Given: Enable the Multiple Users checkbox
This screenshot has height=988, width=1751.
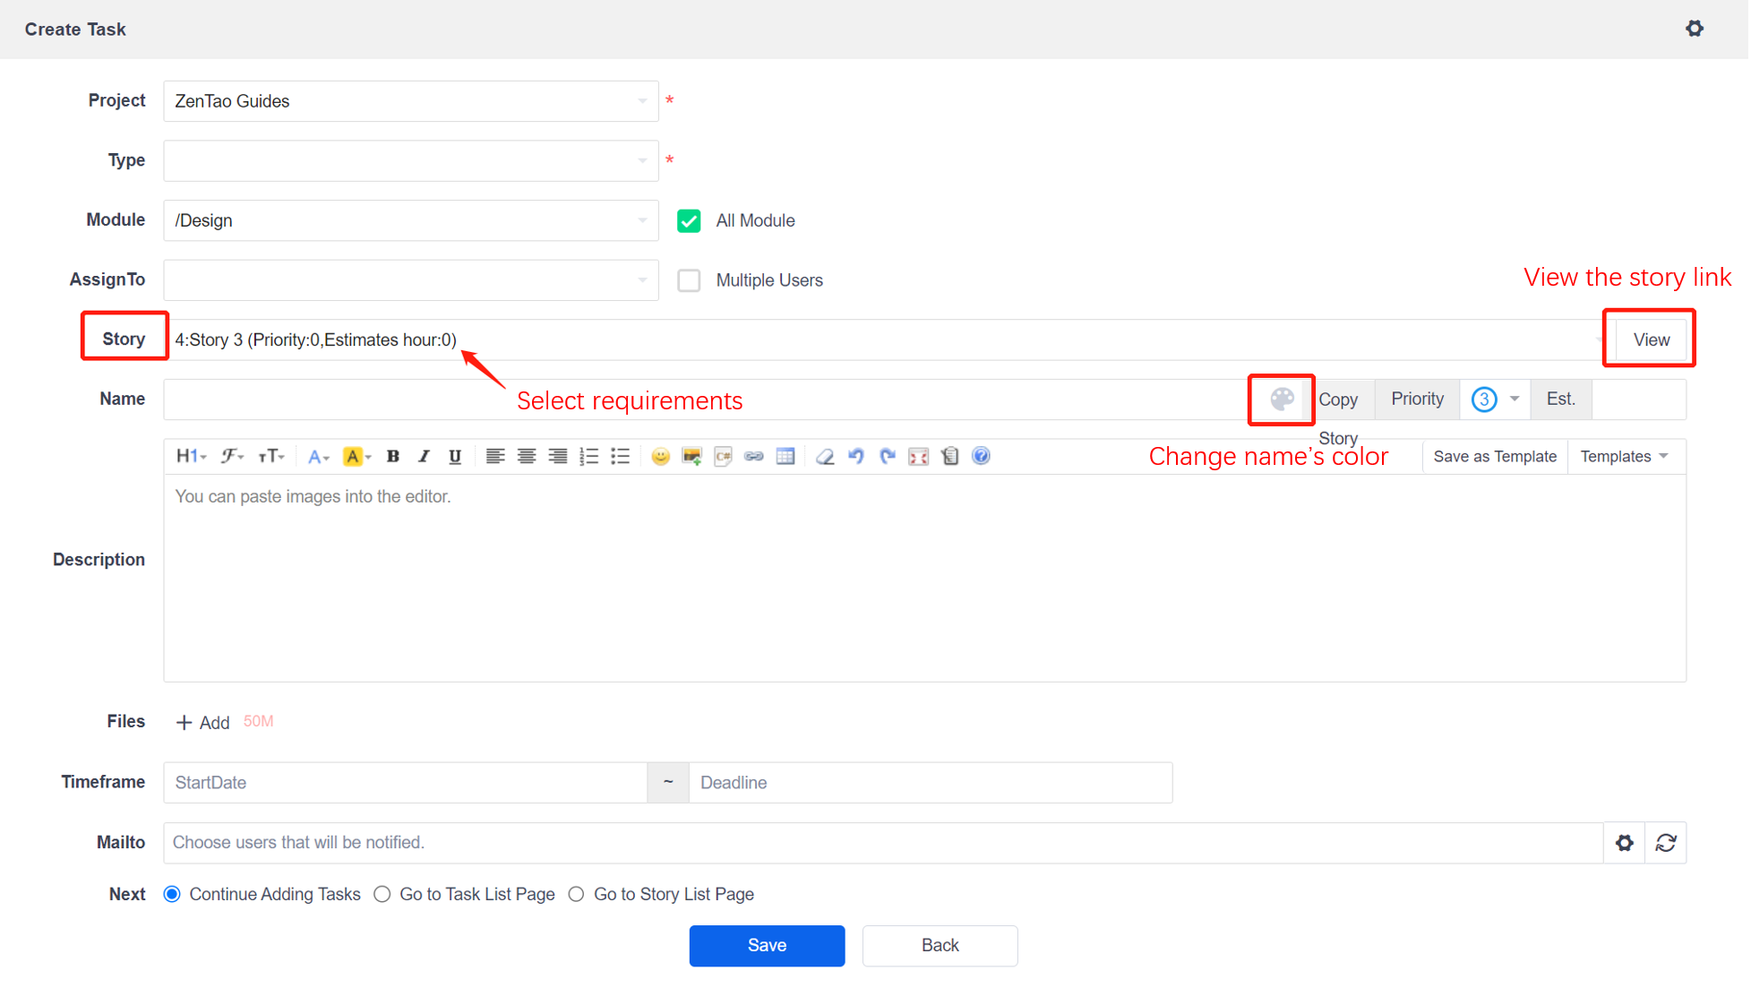Looking at the screenshot, I should point(689,280).
